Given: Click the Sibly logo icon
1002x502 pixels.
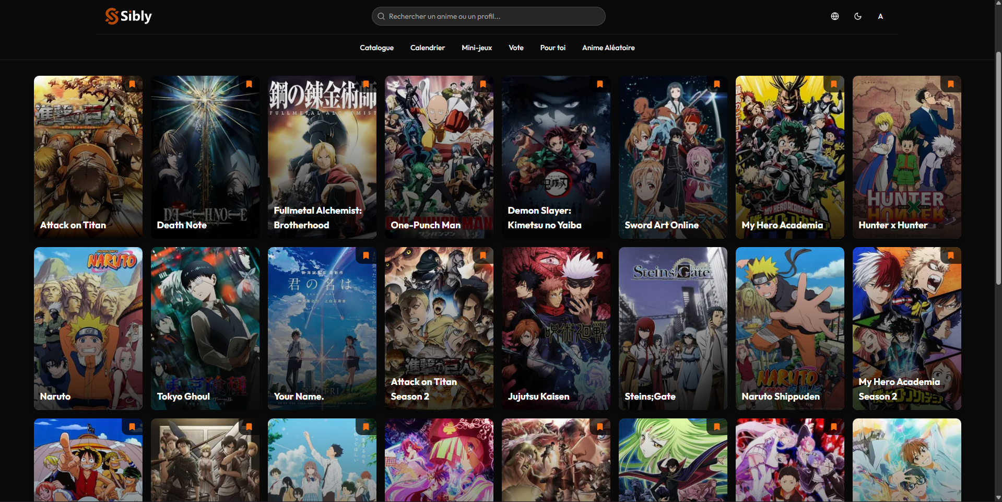Looking at the screenshot, I should coord(111,16).
